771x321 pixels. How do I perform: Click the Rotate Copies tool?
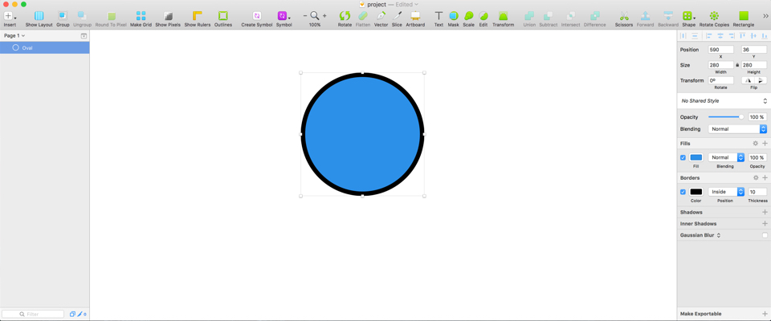coord(714,16)
